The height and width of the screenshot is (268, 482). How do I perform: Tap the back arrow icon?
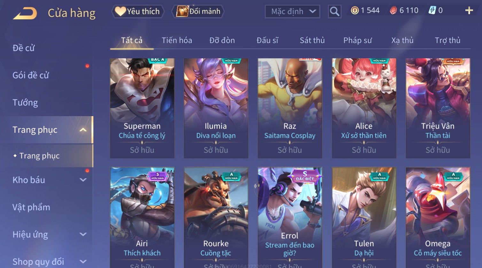tap(25, 13)
